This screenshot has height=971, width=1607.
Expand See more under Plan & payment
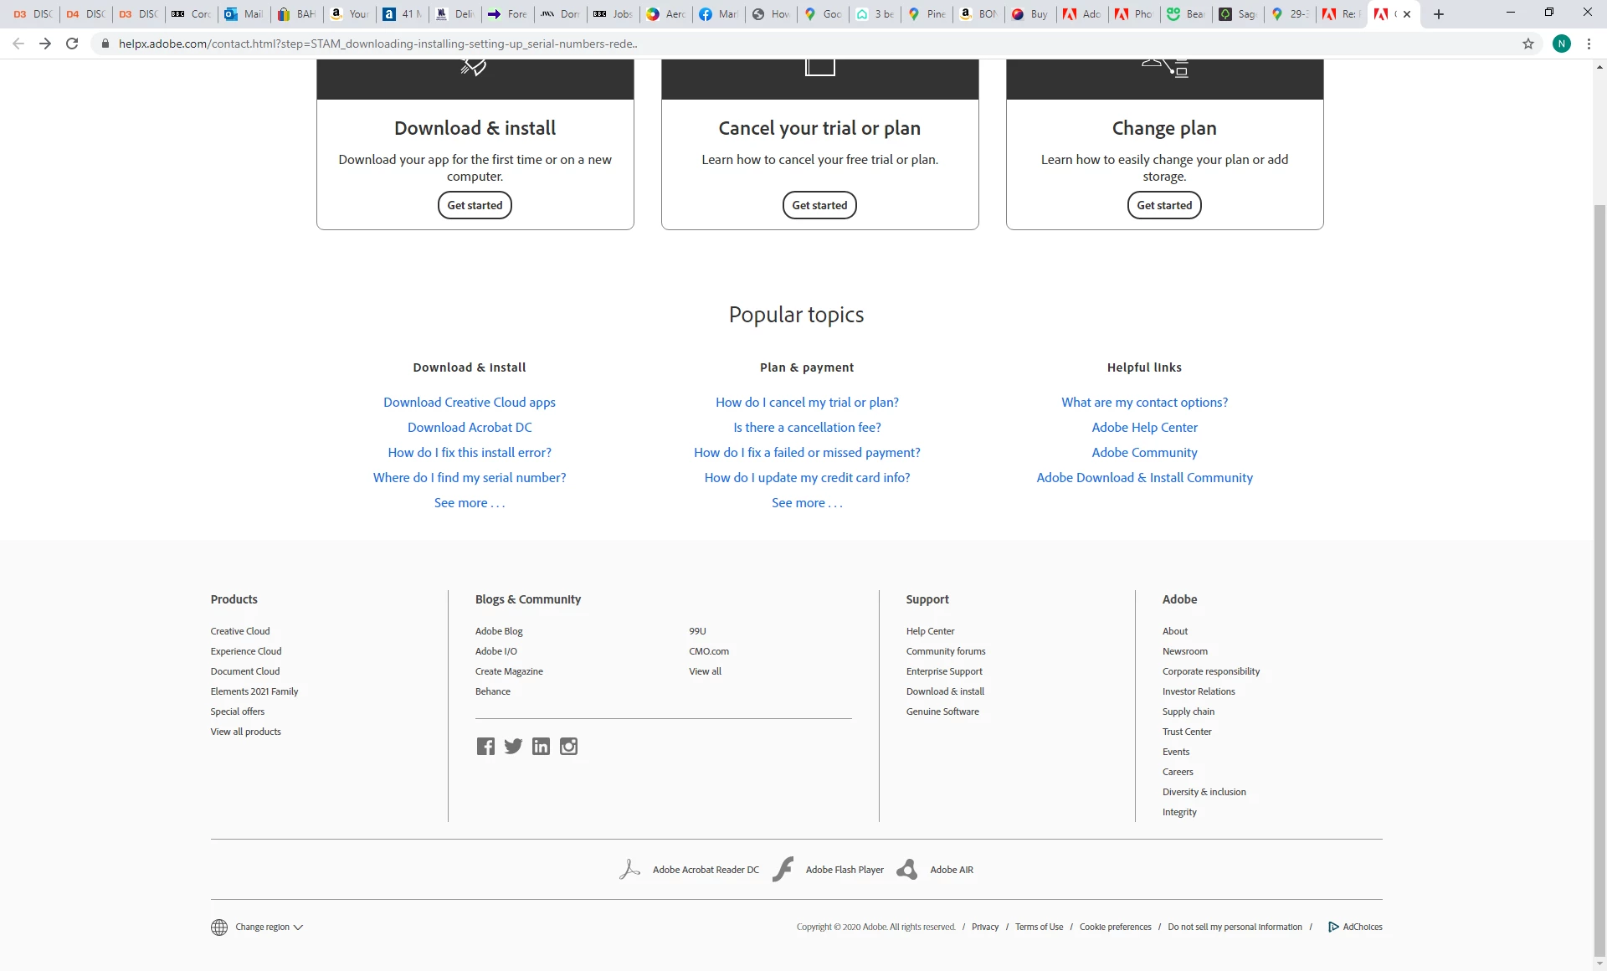pyautogui.click(x=807, y=502)
